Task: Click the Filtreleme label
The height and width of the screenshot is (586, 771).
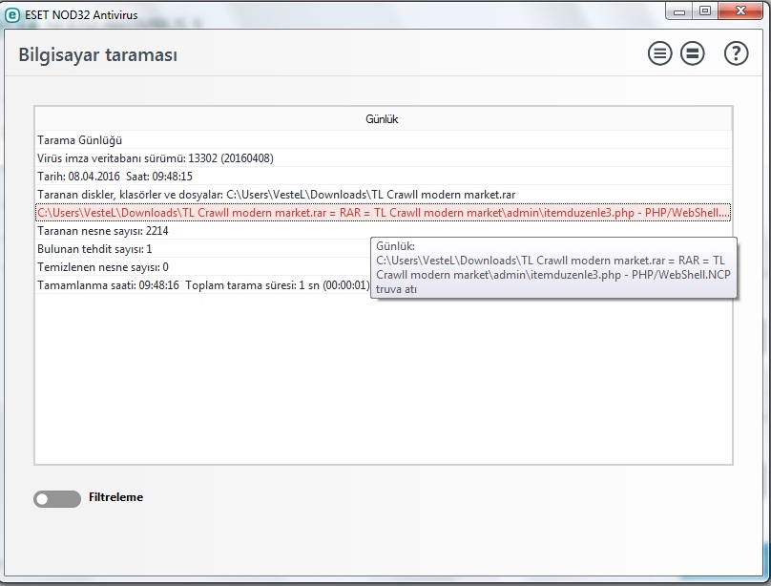Action: [x=116, y=497]
